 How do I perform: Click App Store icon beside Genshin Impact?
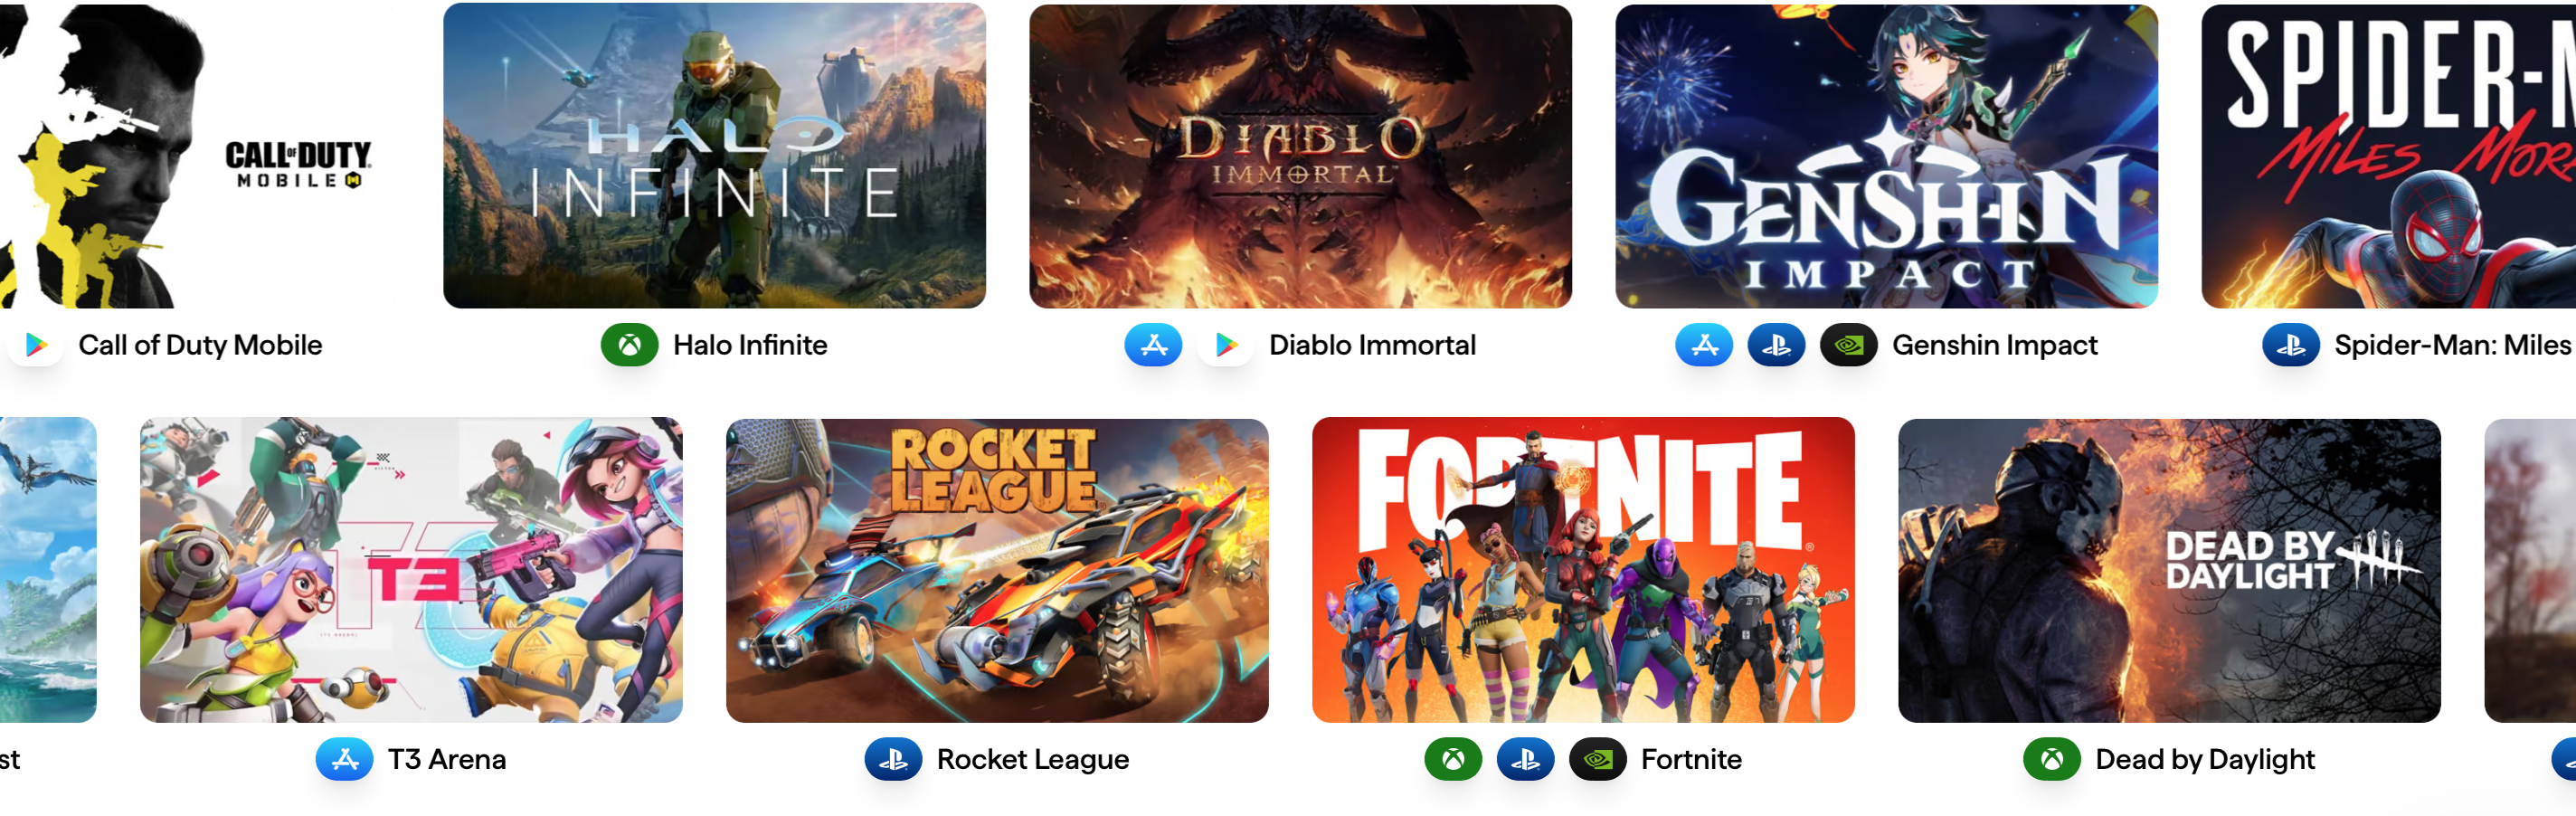point(1704,345)
